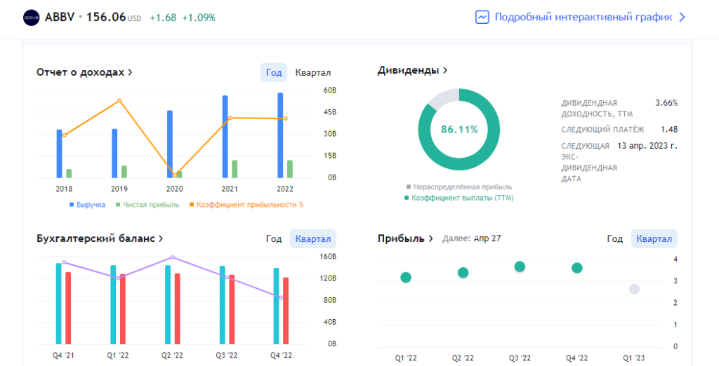Click the arrow after Подробный интерактивный график
Screen dimensions: 719x366
682,18
